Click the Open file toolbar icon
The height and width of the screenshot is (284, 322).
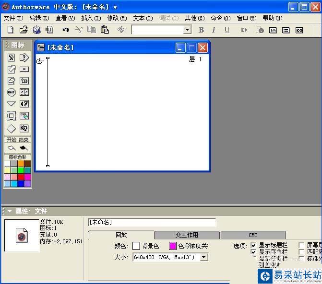point(24,30)
